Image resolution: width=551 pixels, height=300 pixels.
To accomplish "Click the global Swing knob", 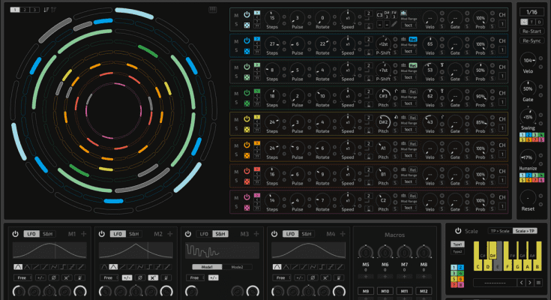I will pyautogui.click(x=529, y=118).
